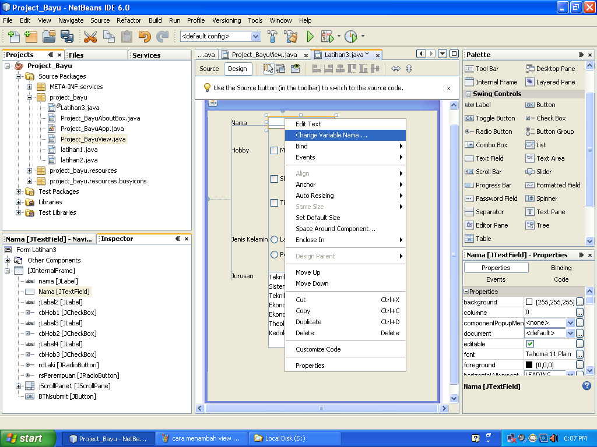Open the default config combo box
Image resolution: width=597 pixels, height=447 pixels.
click(x=255, y=37)
